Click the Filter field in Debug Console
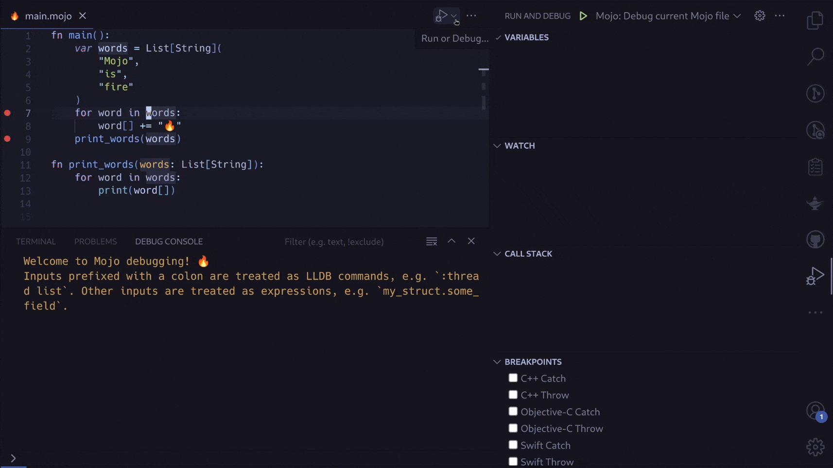Image resolution: width=833 pixels, height=468 pixels. (334, 241)
